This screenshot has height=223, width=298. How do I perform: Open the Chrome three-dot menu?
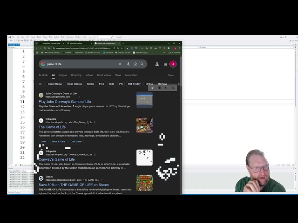[179, 48]
